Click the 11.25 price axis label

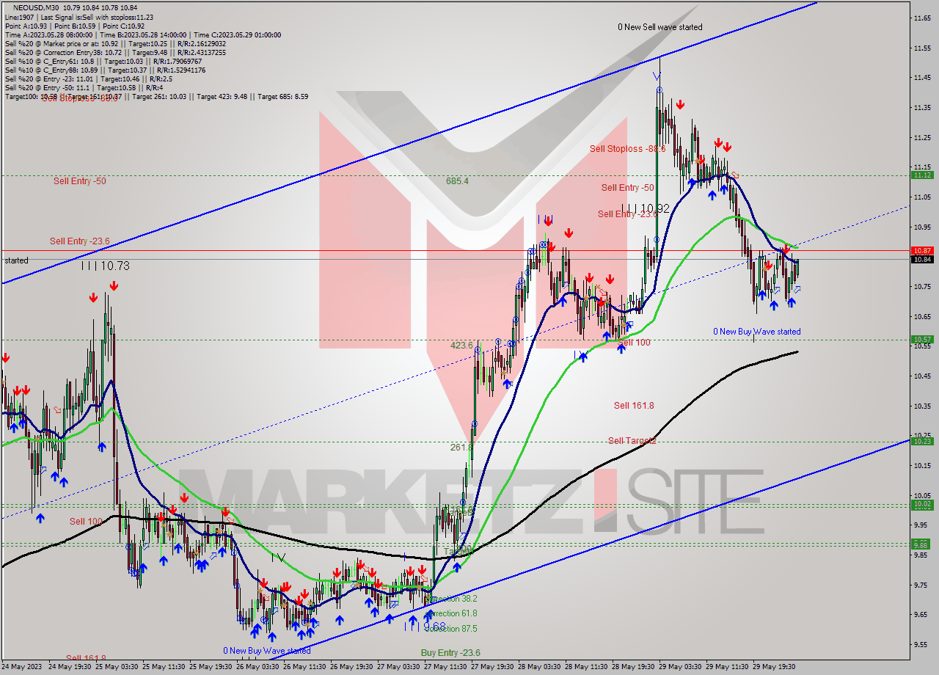[923, 137]
